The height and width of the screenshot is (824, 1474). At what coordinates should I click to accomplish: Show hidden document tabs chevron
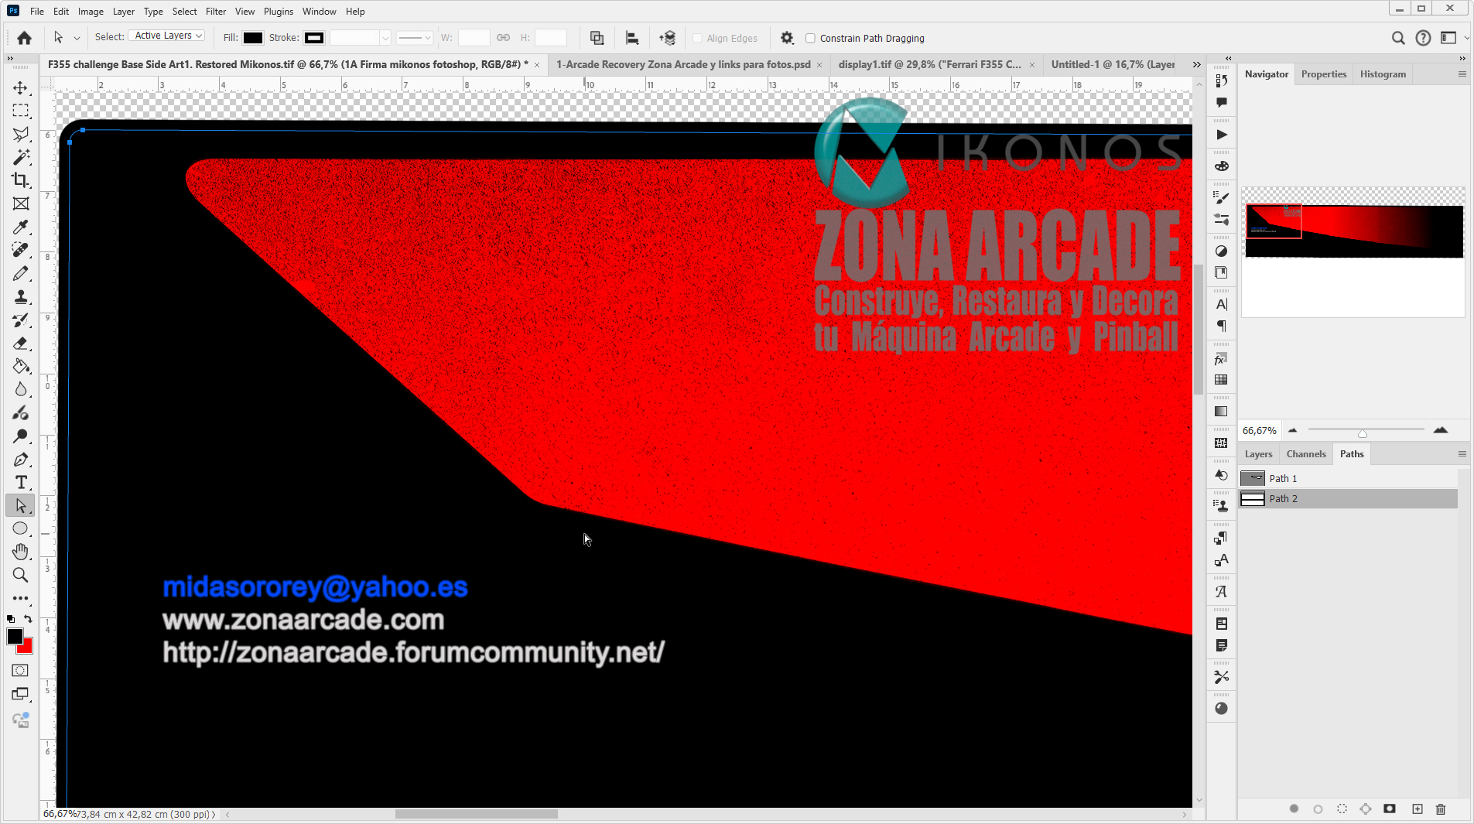(x=1196, y=64)
